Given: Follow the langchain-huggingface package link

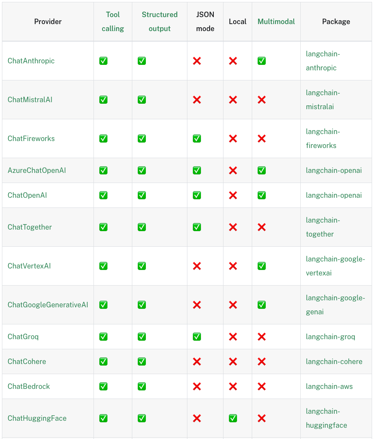Looking at the screenshot, I should (327, 418).
